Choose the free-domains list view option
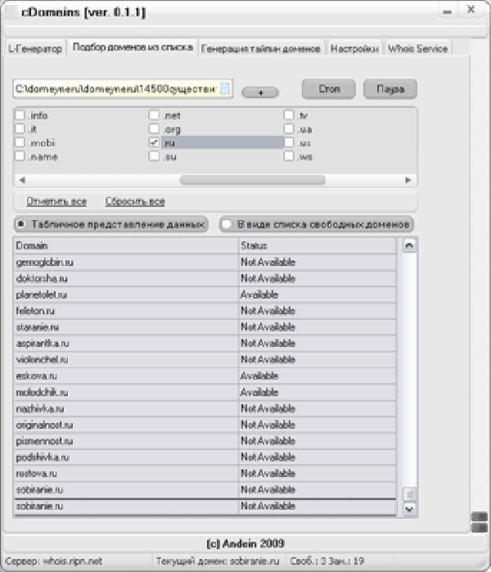 click(x=227, y=223)
